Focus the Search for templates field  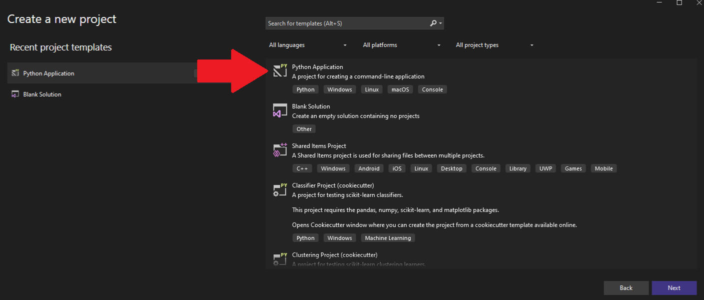(x=347, y=23)
